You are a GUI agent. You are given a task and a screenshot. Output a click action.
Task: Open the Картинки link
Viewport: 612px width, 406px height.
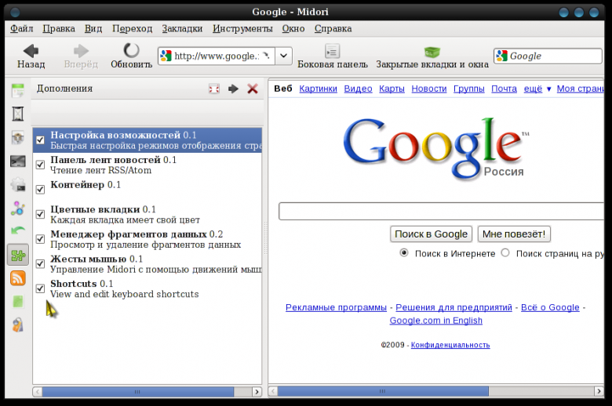pos(318,89)
